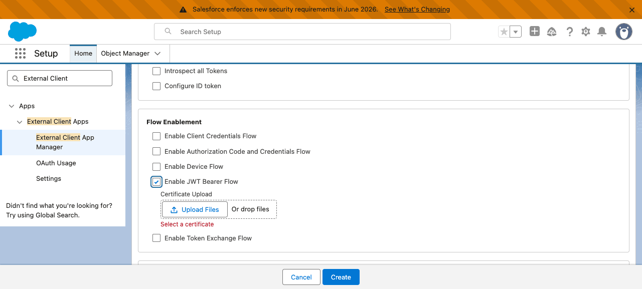
Task: Open the See What's Changing link
Action: pos(417,10)
